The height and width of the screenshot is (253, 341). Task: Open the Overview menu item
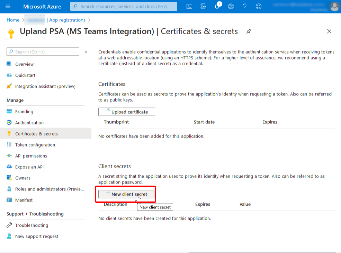coord(24,64)
